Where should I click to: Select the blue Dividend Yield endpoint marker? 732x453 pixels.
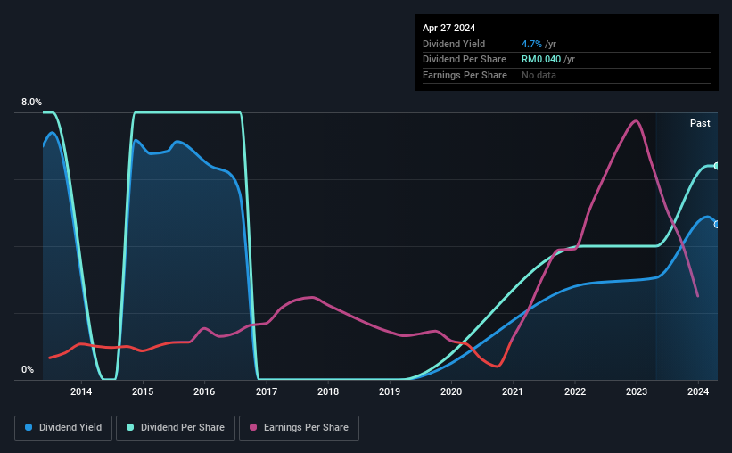click(717, 225)
